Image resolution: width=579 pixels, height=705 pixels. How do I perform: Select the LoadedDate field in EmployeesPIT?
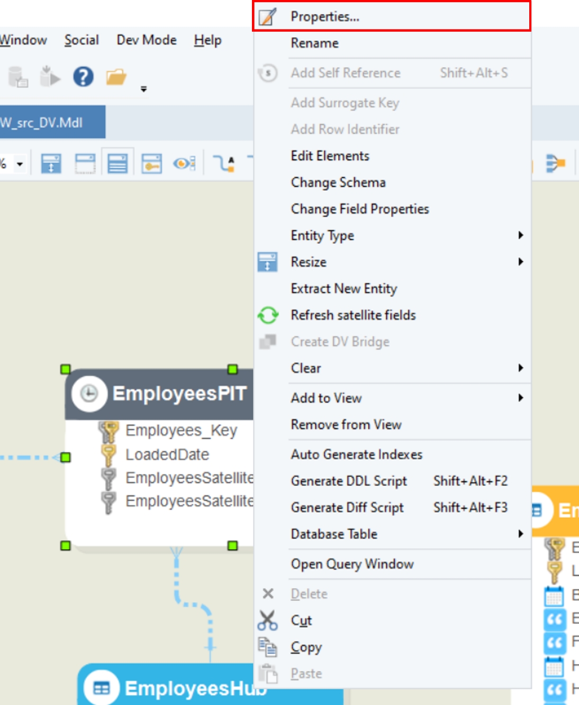click(x=167, y=454)
